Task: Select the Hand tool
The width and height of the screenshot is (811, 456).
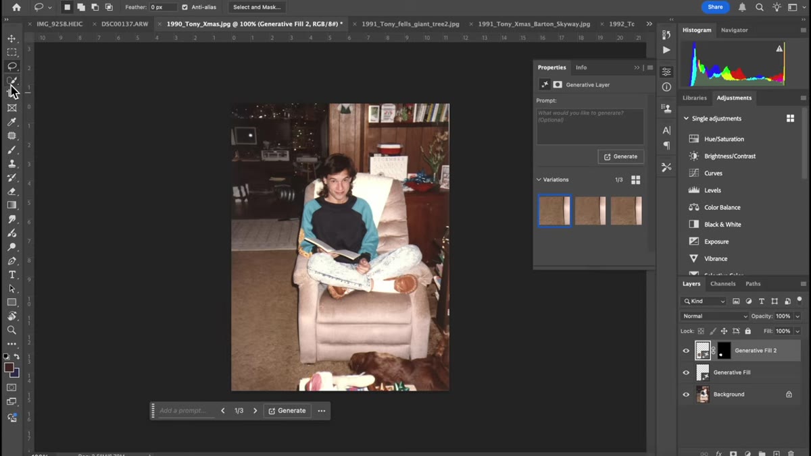Action: click(x=11, y=316)
